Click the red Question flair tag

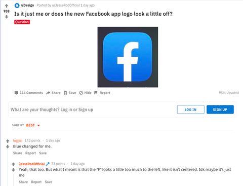tap(22, 22)
